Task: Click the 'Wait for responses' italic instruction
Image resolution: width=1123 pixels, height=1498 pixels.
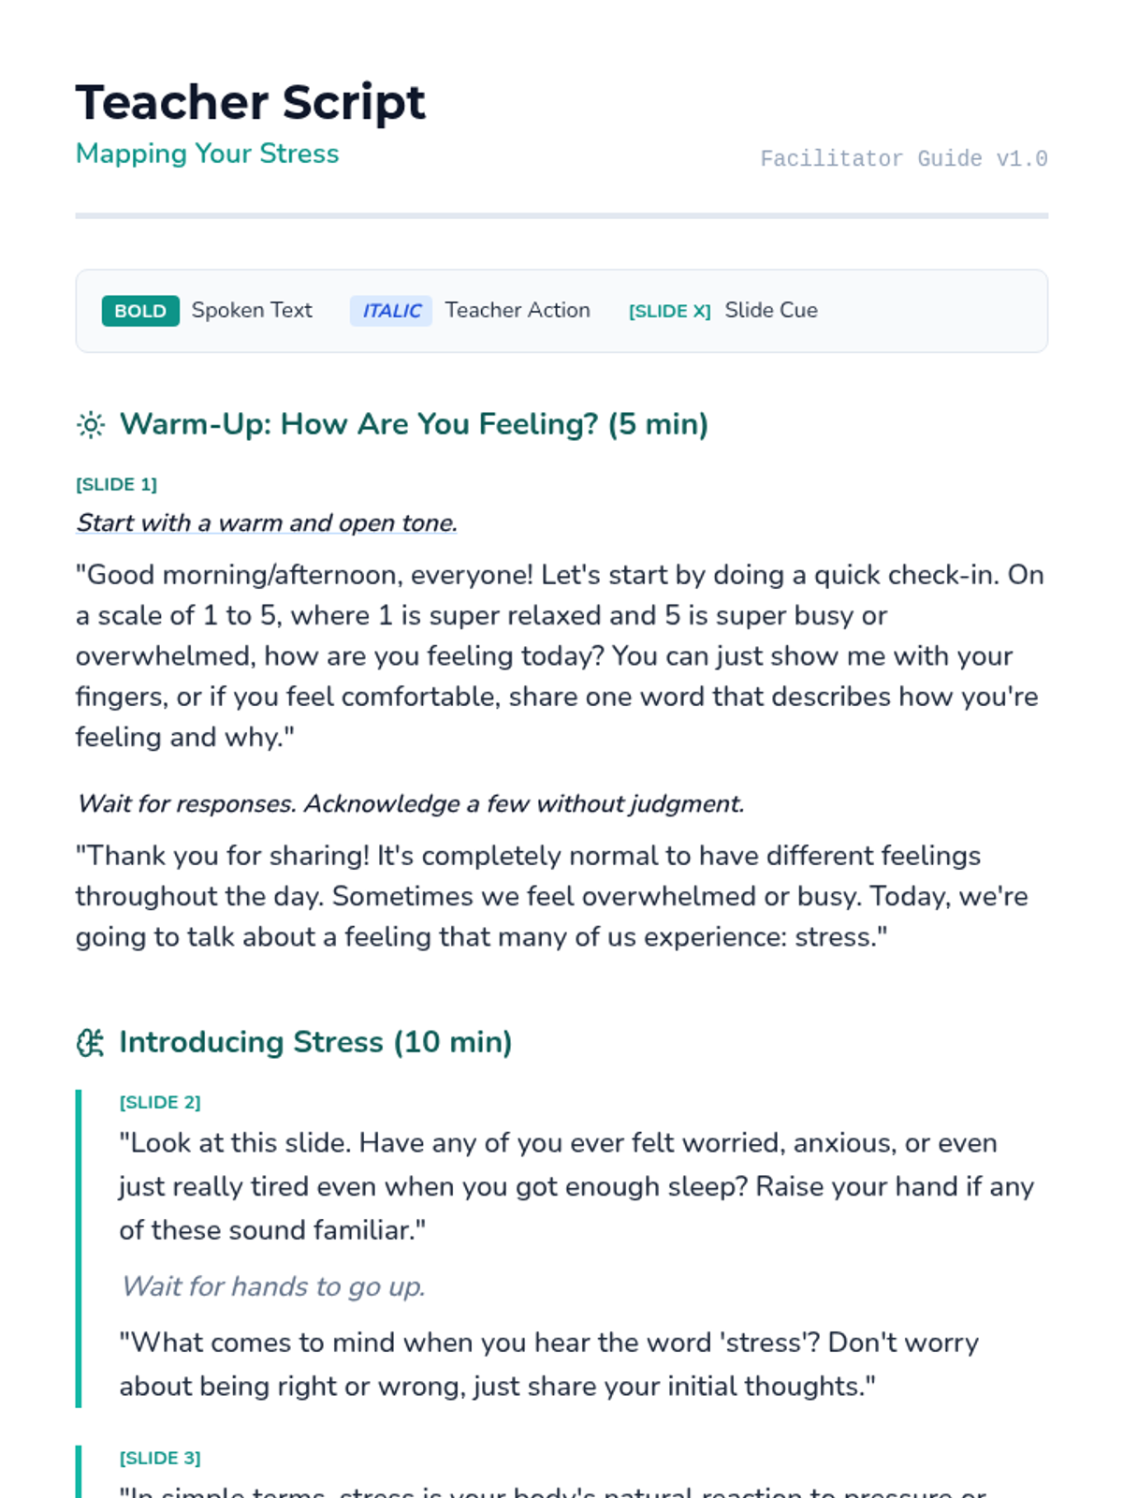Action: point(411,803)
